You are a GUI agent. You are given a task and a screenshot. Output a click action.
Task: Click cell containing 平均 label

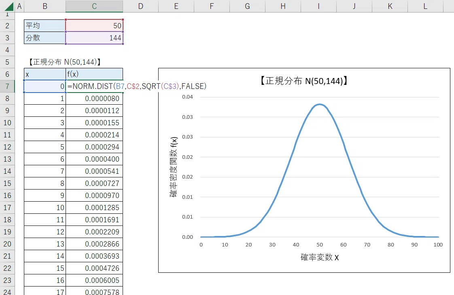click(45, 26)
